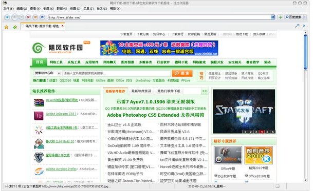
Task: Click the photoshop hot search link
Action: pyautogui.click(x=143, y=80)
